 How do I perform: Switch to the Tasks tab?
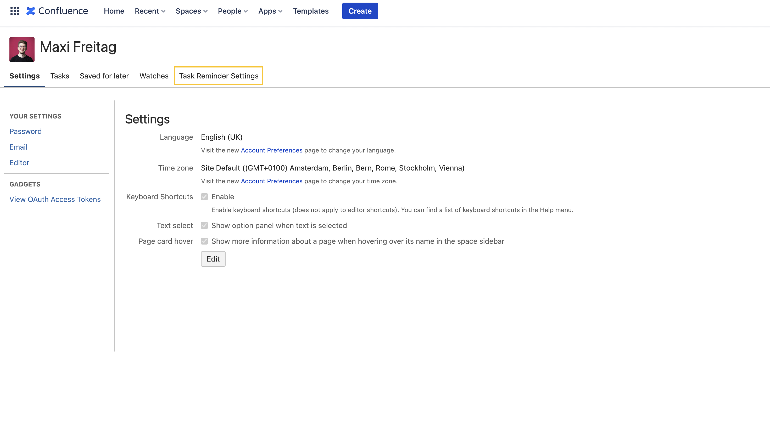(x=59, y=76)
